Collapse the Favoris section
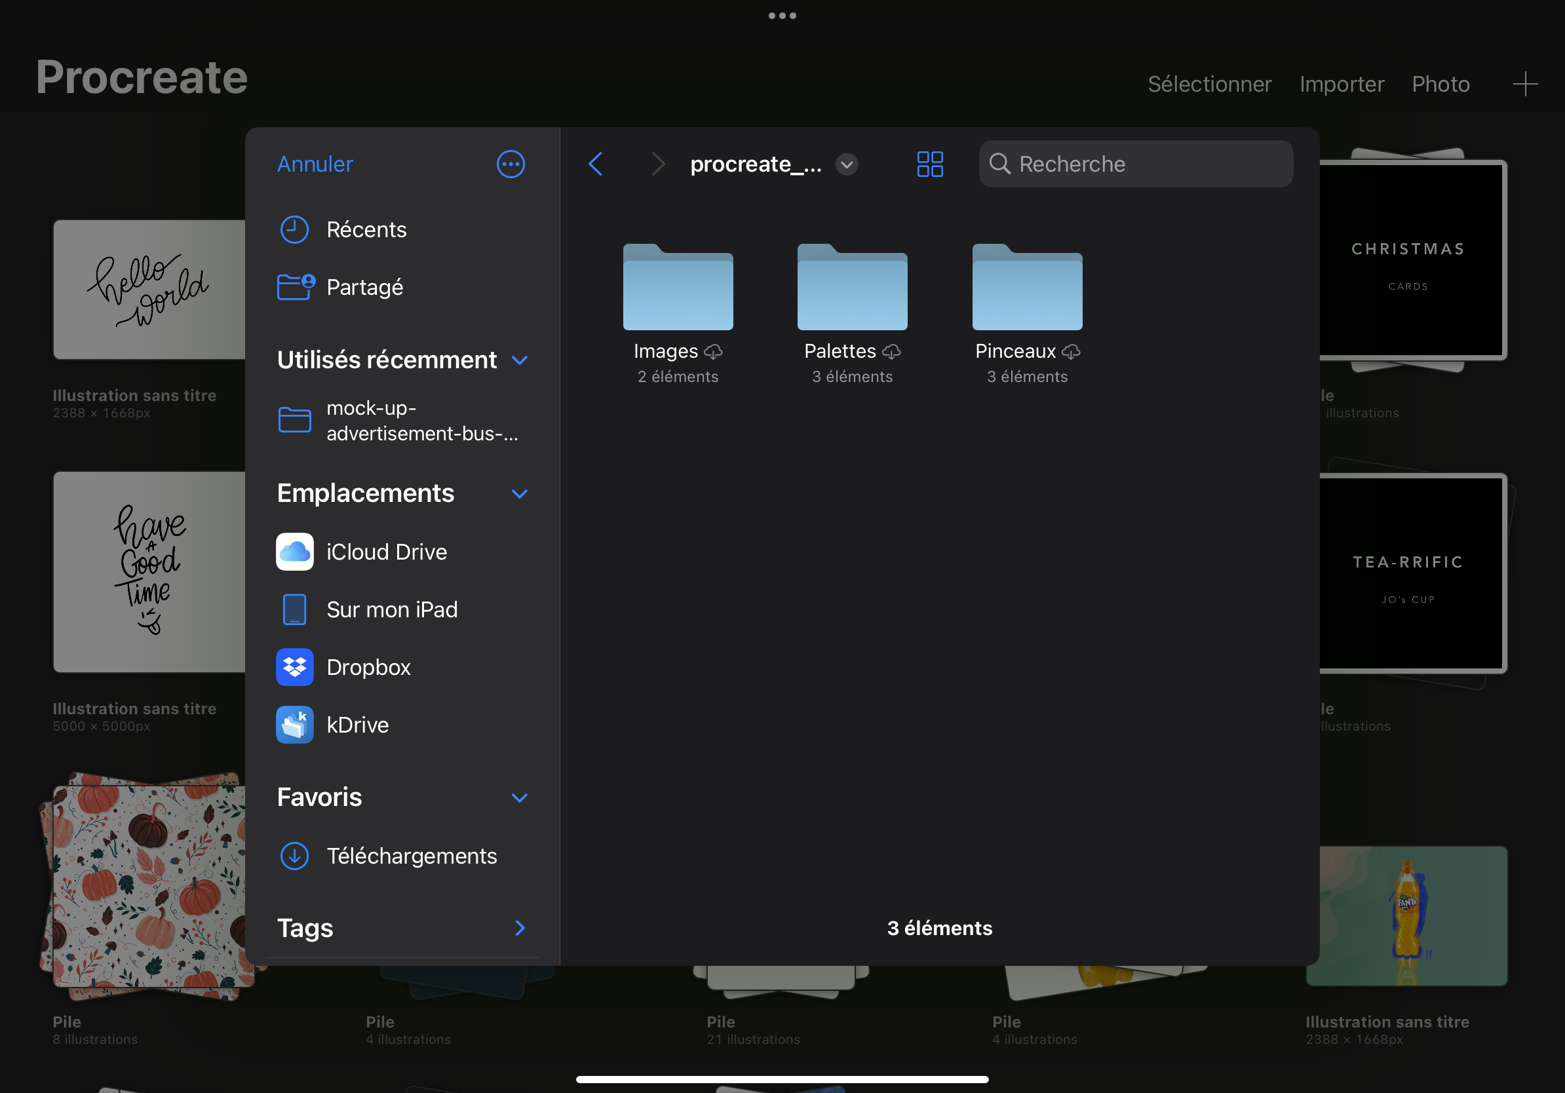1565x1093 pixels. (520, 797)
